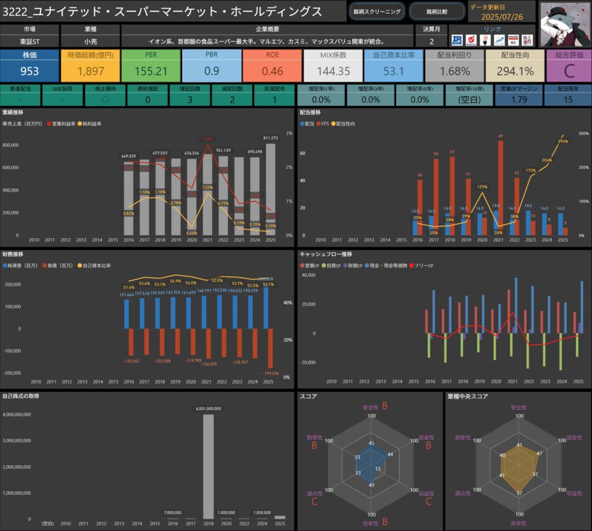Screen dimensions: 592x531
Task: Toggle the 負債 legend marker
Action: [45, 266]
